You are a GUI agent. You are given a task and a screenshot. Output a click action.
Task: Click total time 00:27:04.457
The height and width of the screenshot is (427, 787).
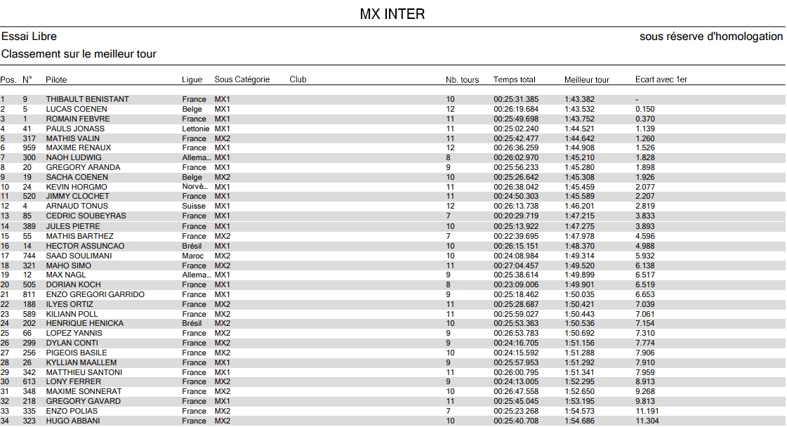pyautogui.click(x=515, y=266)
